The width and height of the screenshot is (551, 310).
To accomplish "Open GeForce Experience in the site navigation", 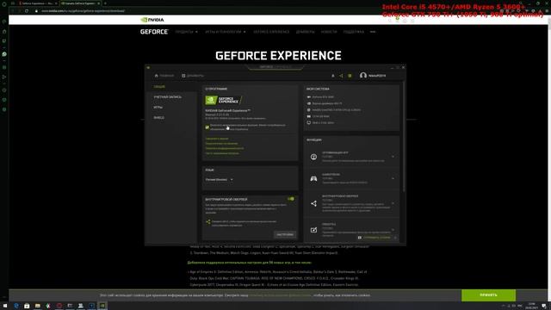I will pos(271,32).
